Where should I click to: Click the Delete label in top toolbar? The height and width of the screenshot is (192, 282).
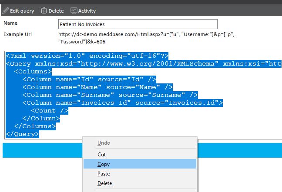[56, 11]
